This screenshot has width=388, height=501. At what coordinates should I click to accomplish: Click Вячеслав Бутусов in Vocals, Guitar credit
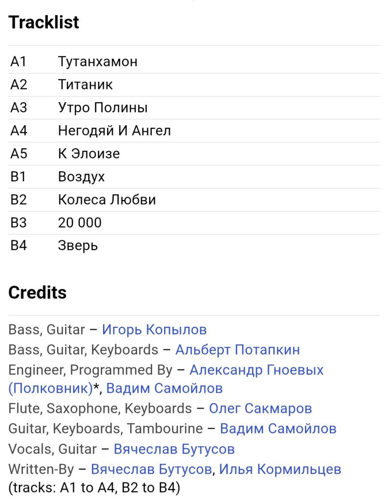point(174,449)
